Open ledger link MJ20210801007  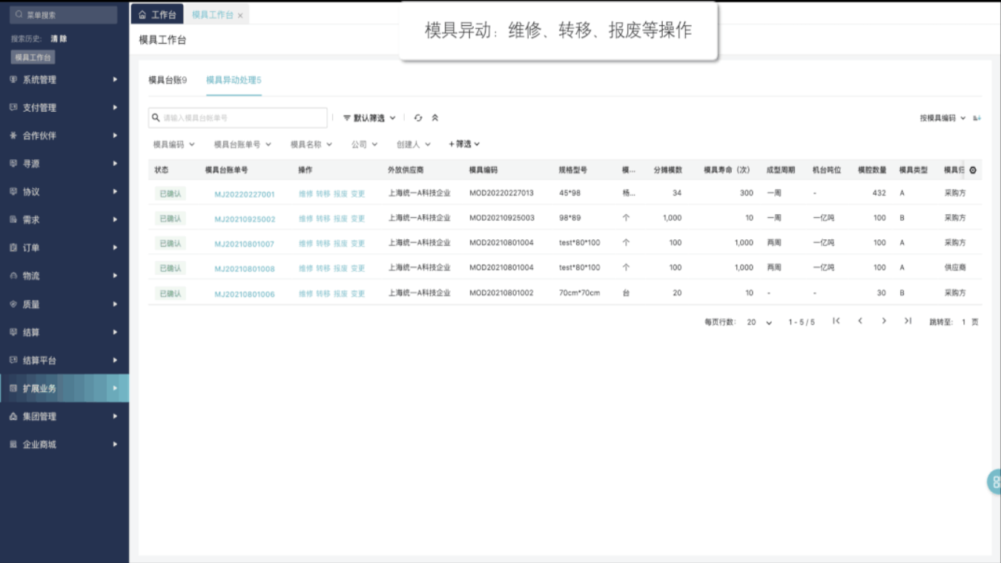tap(245, 244)
